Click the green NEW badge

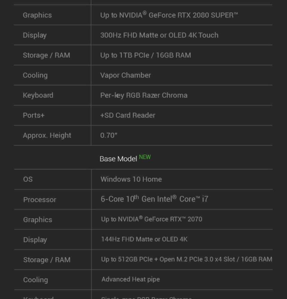(x=145, y=157)
